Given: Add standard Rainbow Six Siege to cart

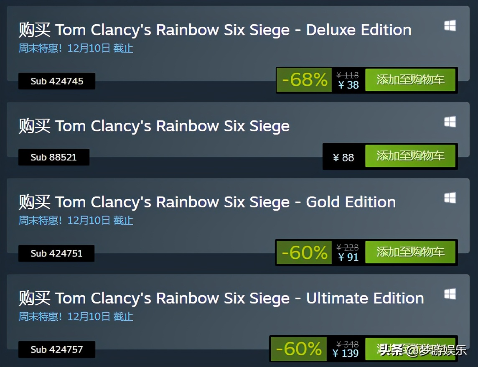Looking at the screenshot, I should (x=410, y=156).
